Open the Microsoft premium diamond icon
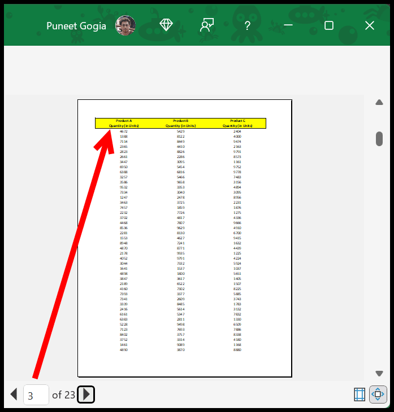 click(166, 25)
